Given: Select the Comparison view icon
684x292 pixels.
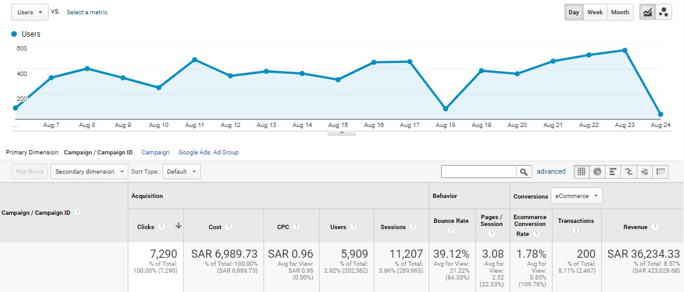Looking at the screenshot, I should pos(629,172).
